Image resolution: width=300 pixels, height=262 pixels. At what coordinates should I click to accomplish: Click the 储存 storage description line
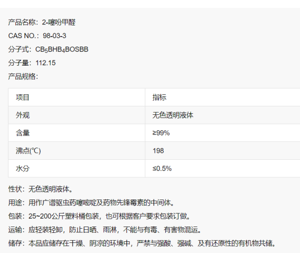tap(142, 243)
